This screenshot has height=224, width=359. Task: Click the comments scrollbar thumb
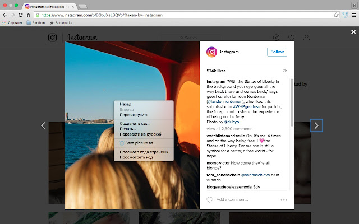coord(292,102)
